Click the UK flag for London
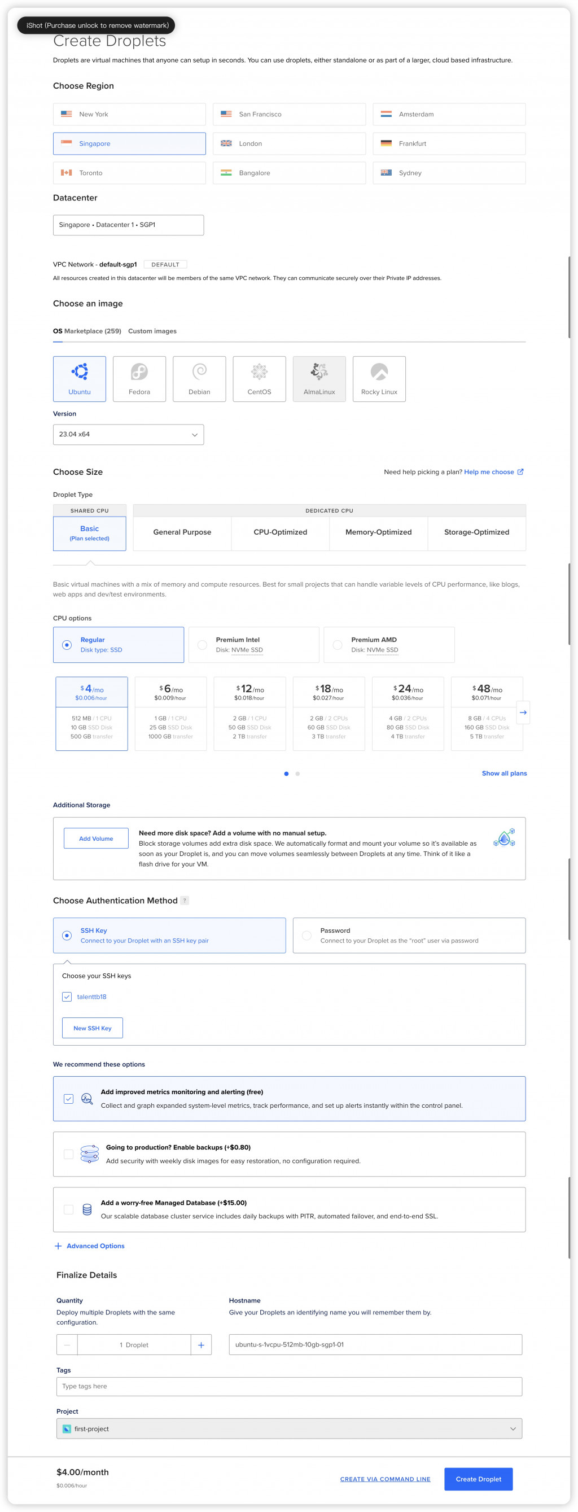 click(226, 143)
